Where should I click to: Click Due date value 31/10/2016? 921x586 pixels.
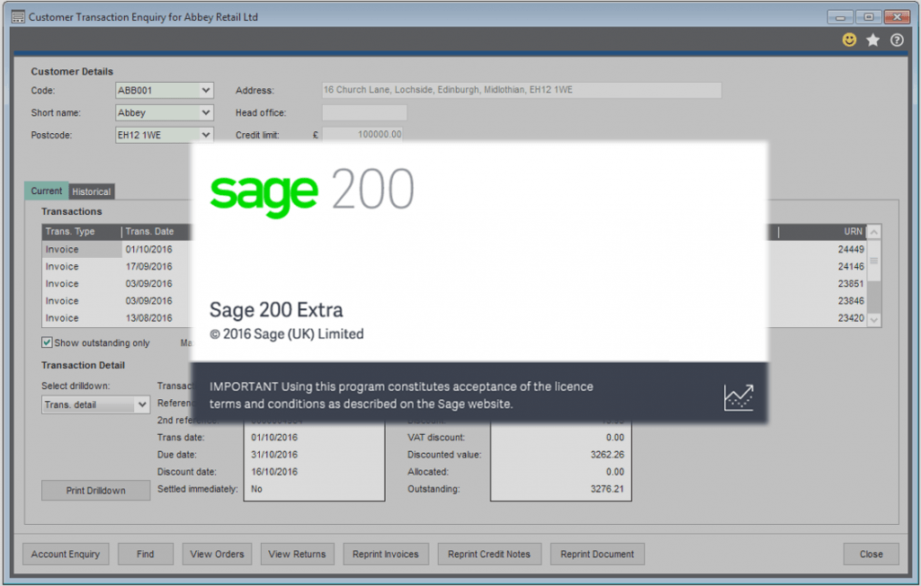coord(274,455)
